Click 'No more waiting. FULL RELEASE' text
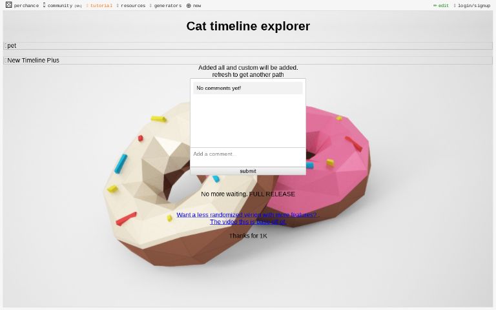Image resolution: width=496 pixels, height=310 pixels. pyautogui.click(x=248, y=194)
